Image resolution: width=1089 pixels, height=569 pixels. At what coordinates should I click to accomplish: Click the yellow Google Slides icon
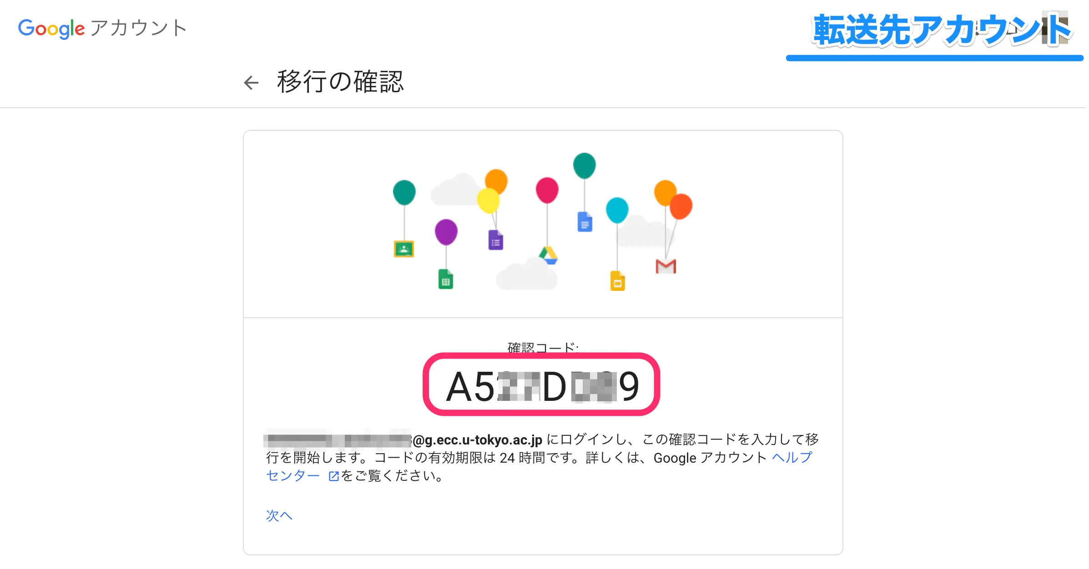click(x=617, y=281)
